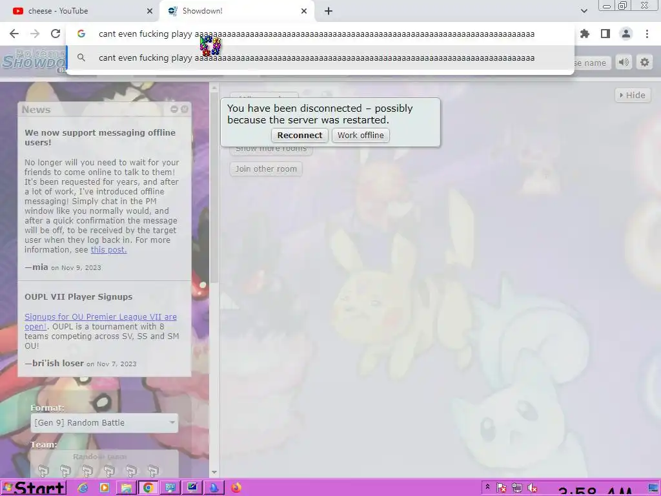Click the Chrome taskbar button

(148, 488)
